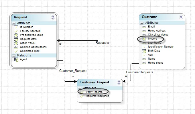Click the calendar icon beside Birth Date

144,51
